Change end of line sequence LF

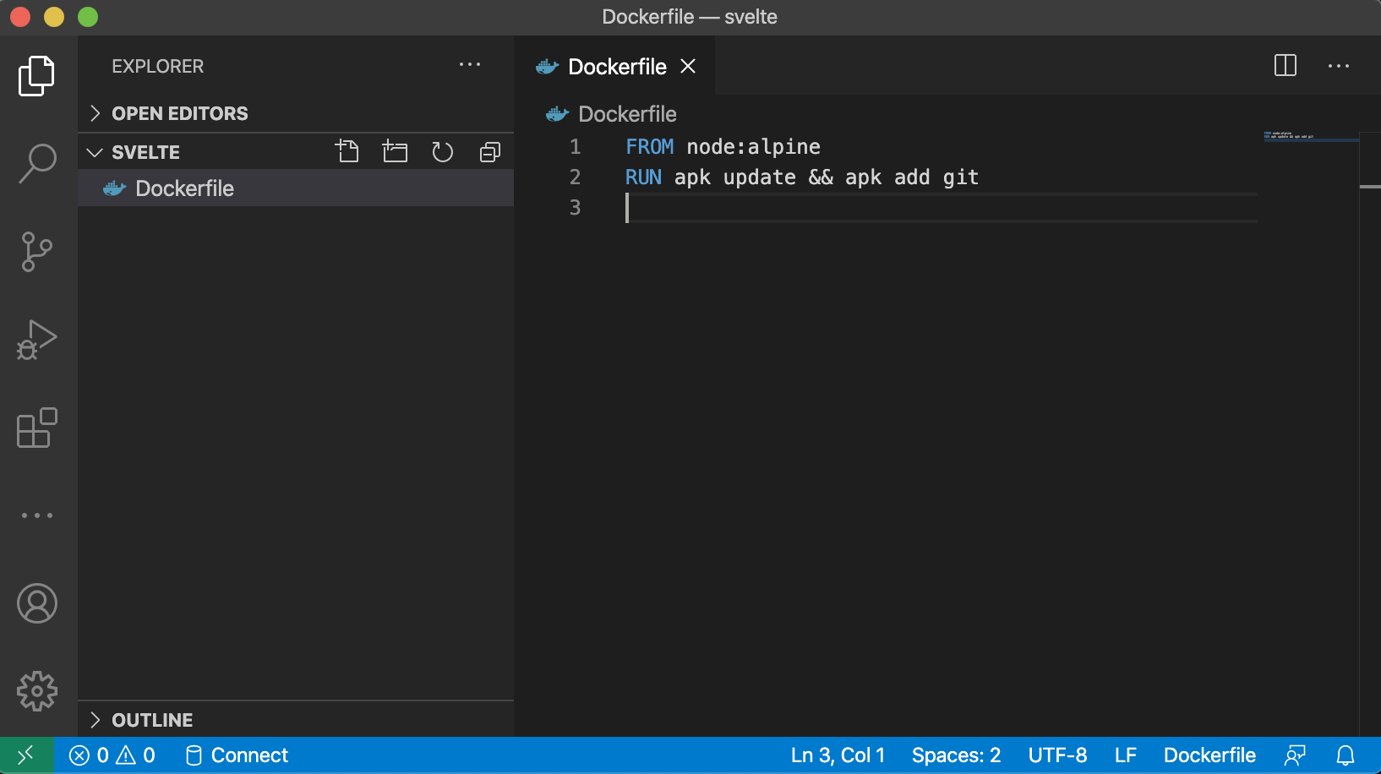[x=1125, y=755]
